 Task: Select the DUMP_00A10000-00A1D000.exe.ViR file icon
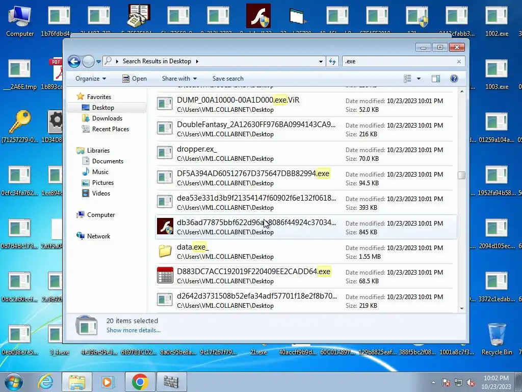tap(165, 104)
